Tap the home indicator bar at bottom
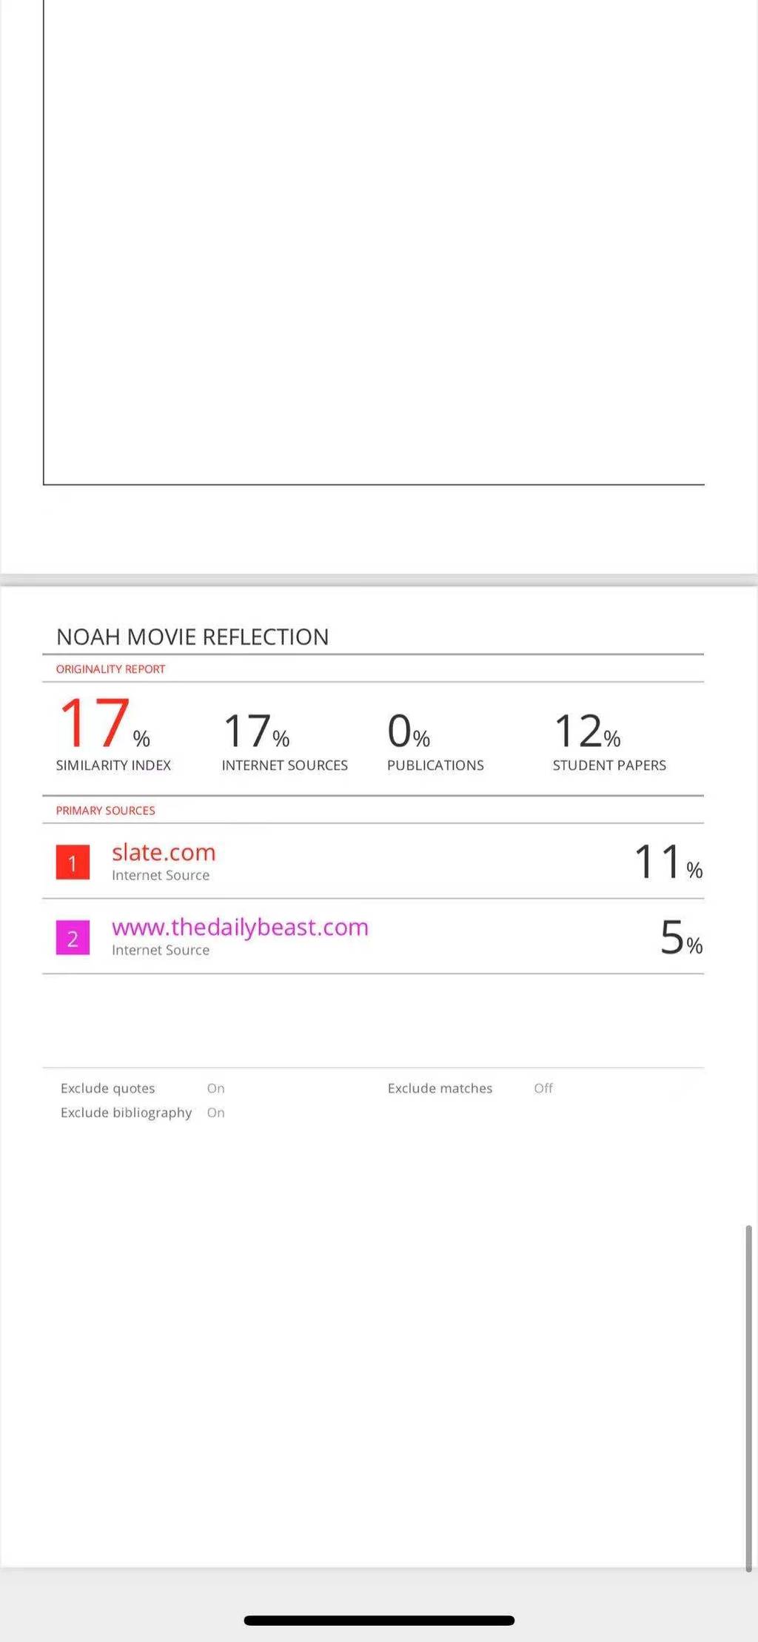The image size is (758, 1642). [379, 1621]
